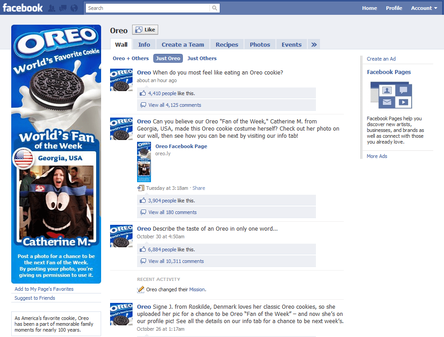Switch to the Recipes tab
Image resolution: width=444 pixels, height=337 pixels.
pos(227,45)
